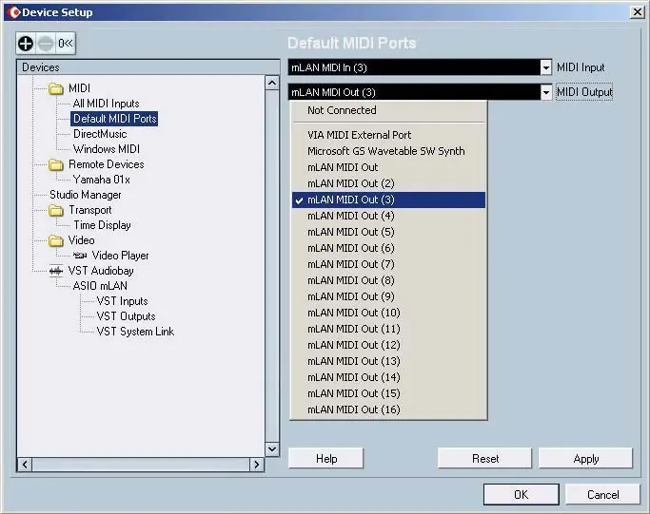Select mLAN MIDI Out (13)
This screenshot has width=650, height=514.
[388, 361]
